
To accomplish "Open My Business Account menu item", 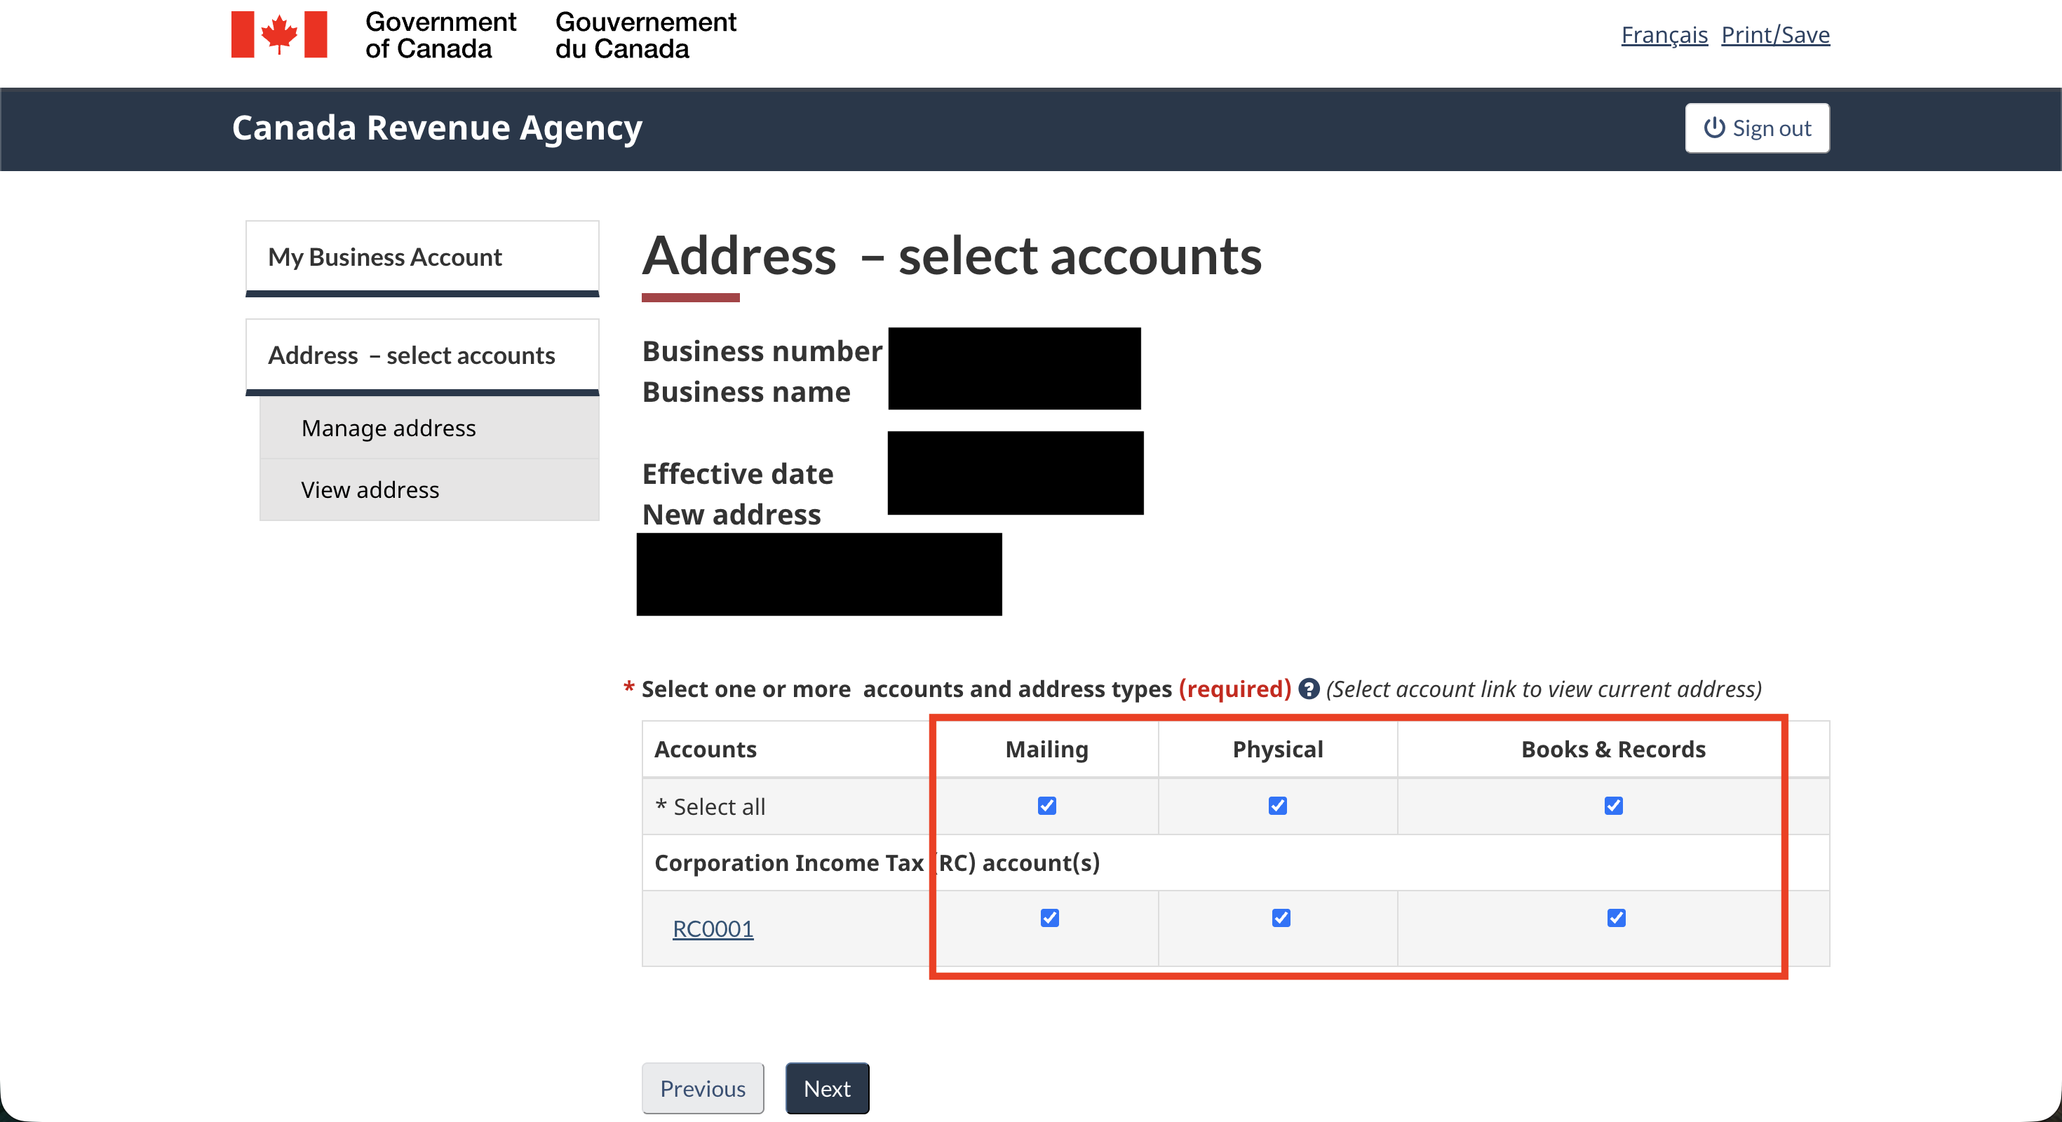I will pos(422,257).
